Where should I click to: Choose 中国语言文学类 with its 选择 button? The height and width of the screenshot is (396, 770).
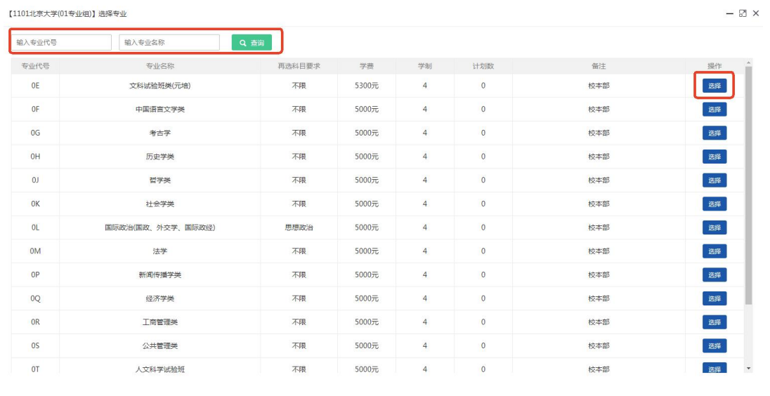714,110
